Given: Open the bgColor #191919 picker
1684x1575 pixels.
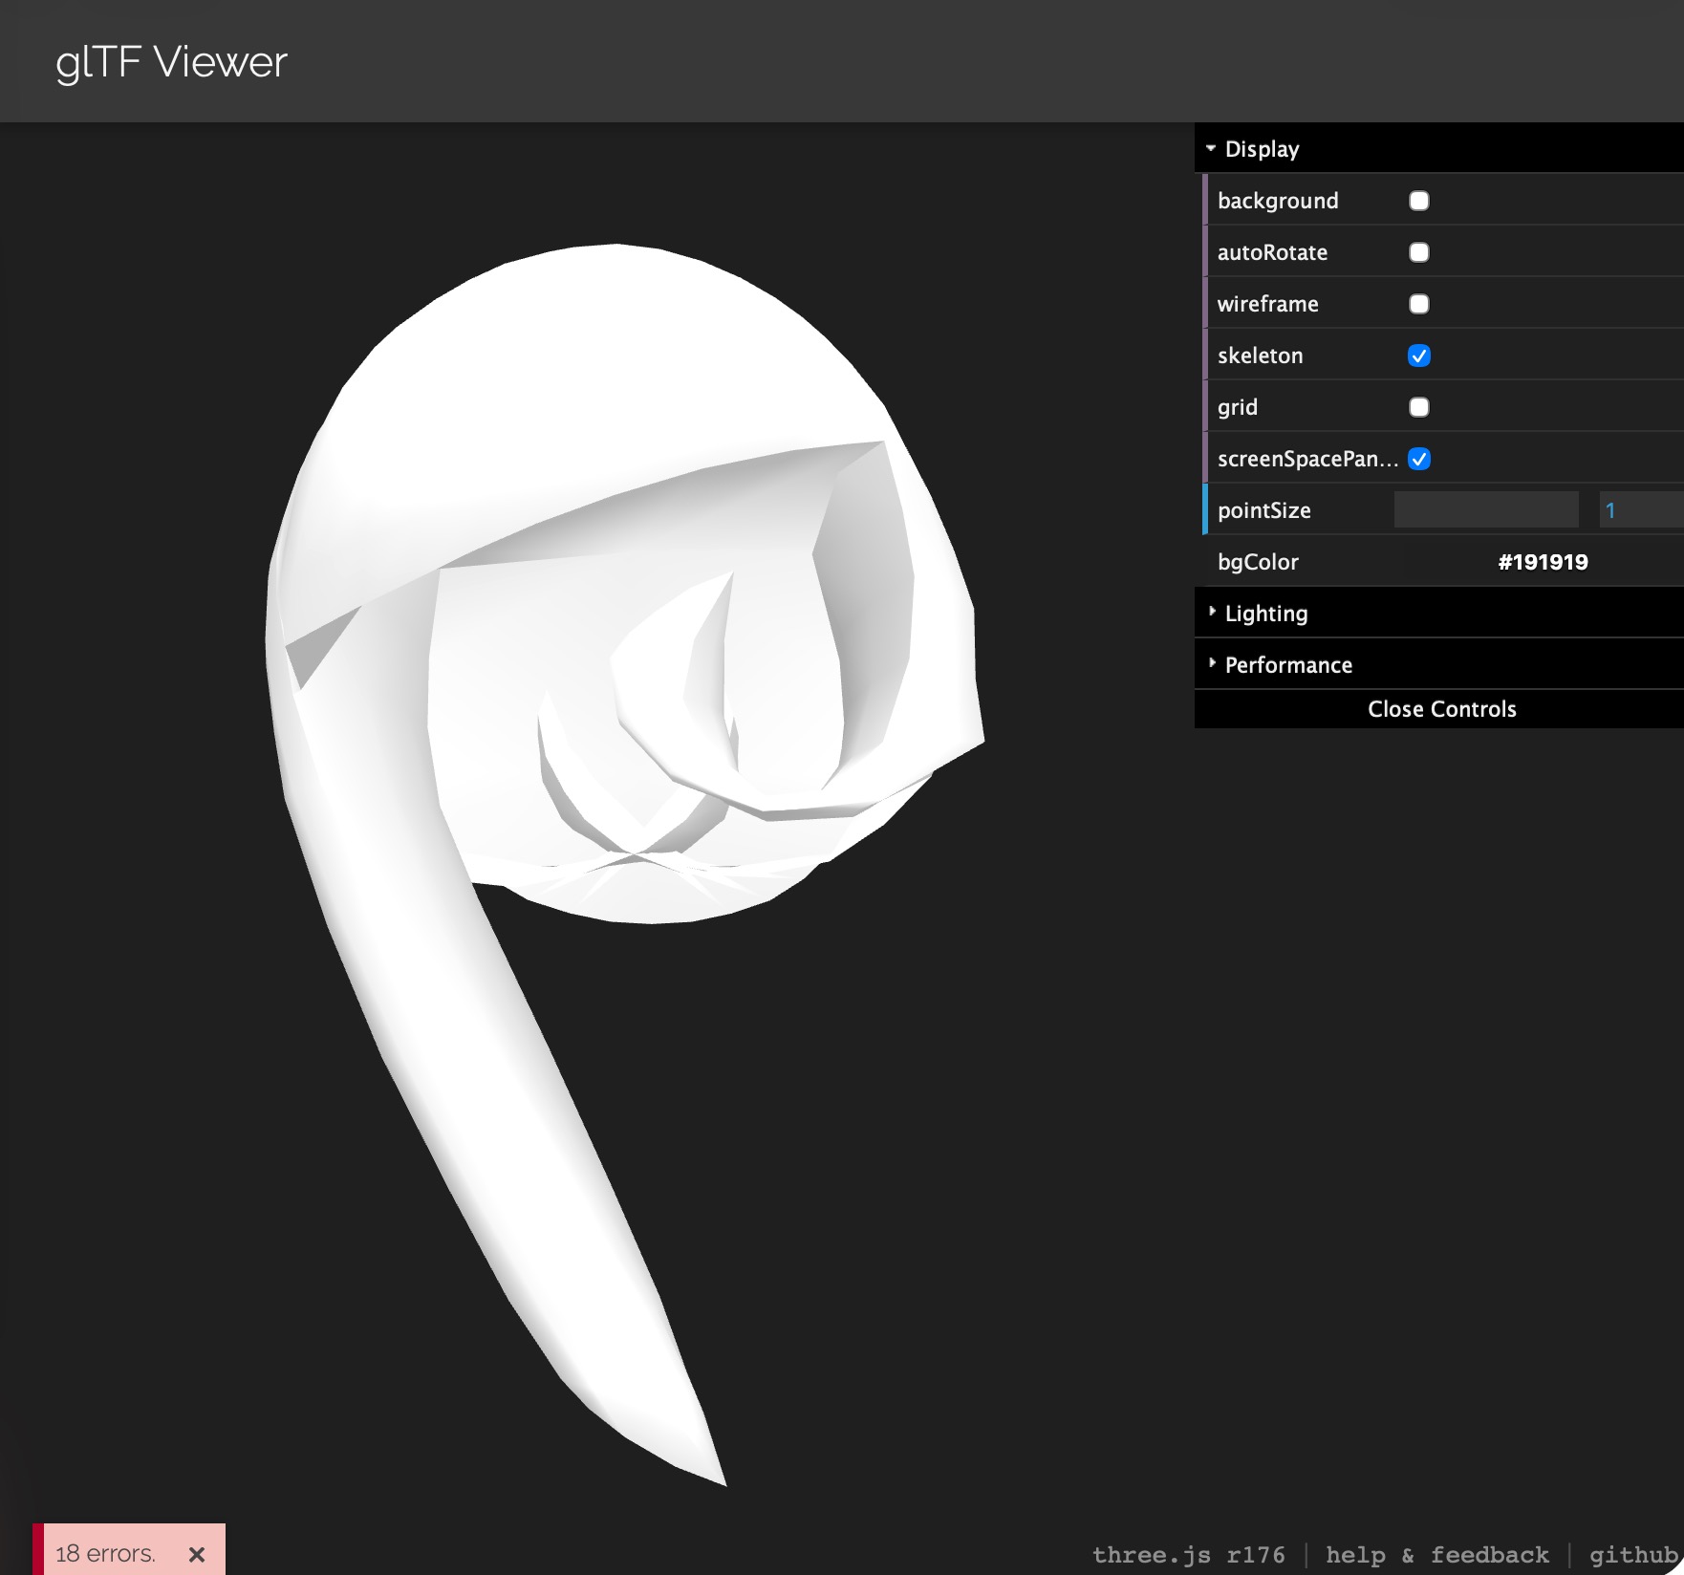Looking at the screenshot, I should [x=1542, y=562].
